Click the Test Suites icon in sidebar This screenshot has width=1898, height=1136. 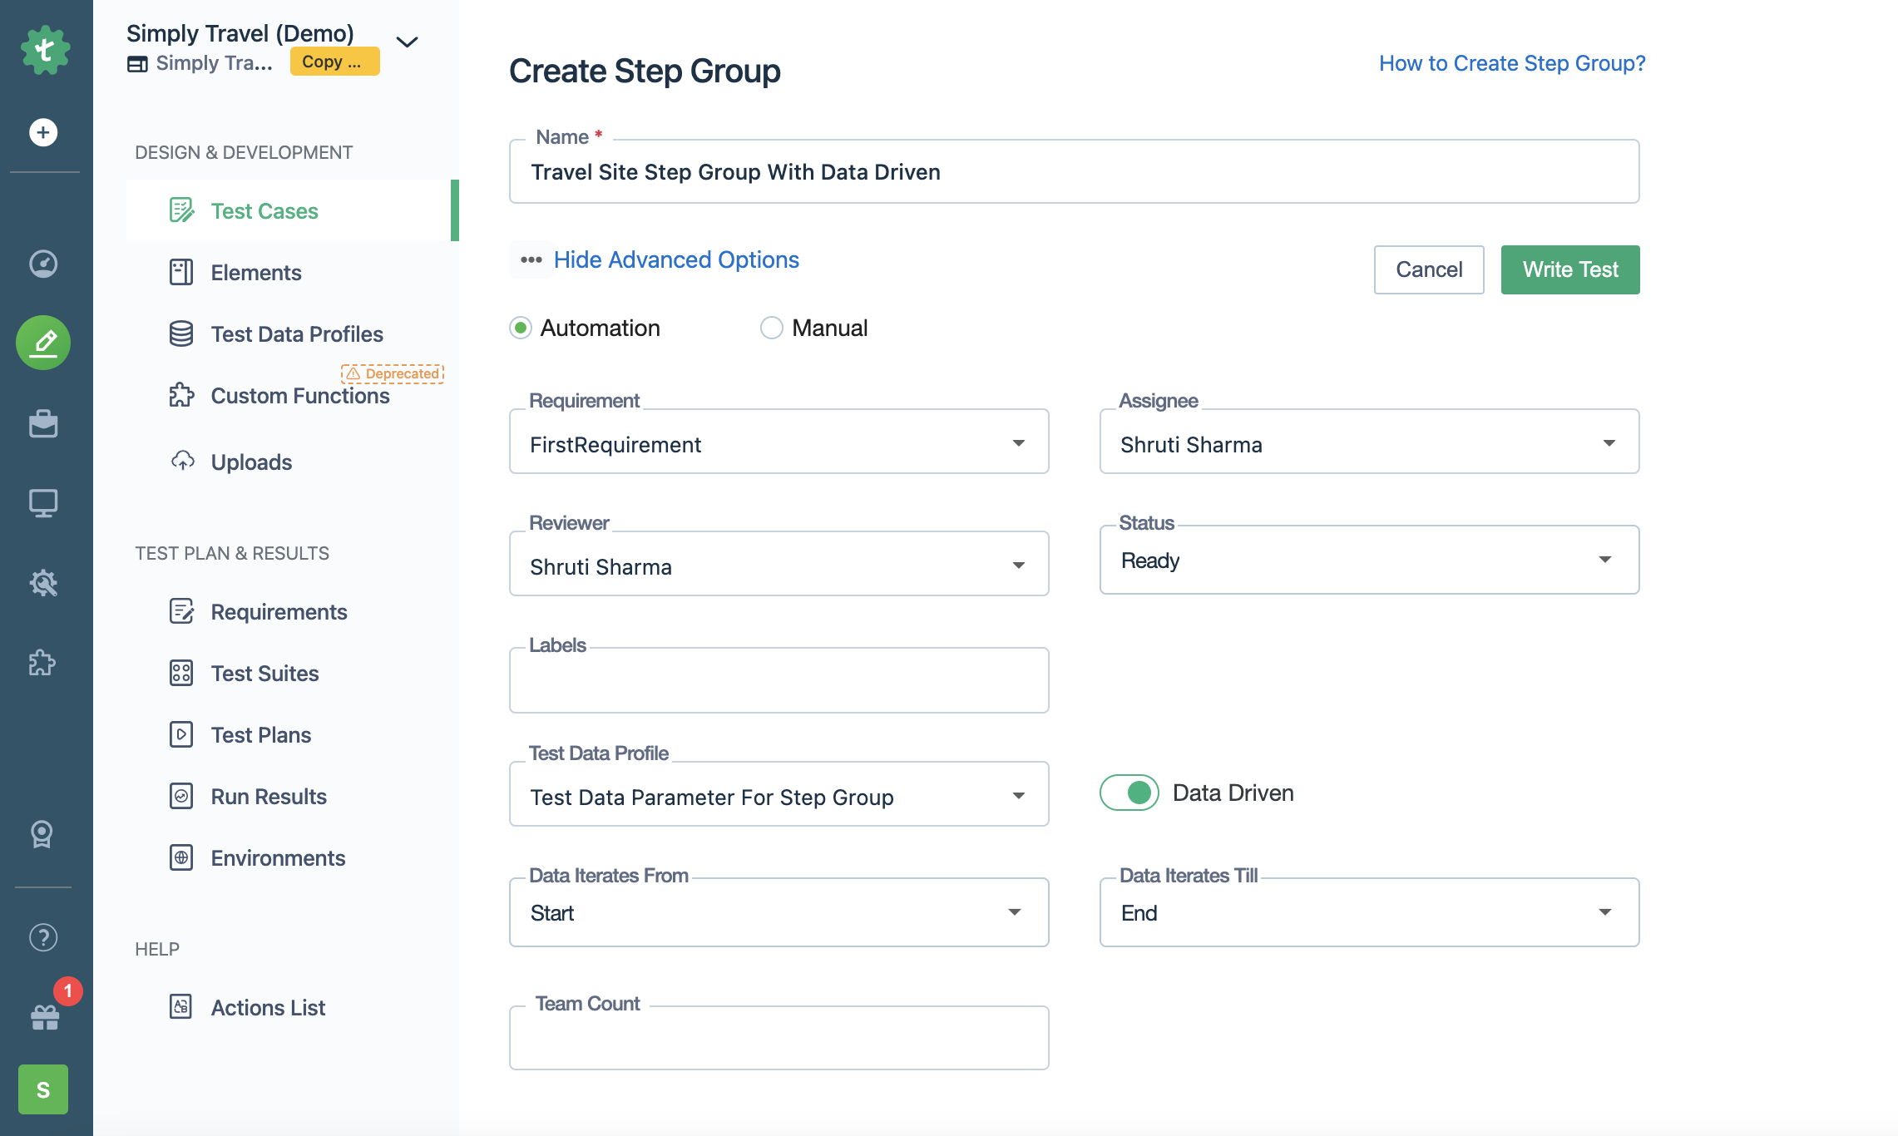click(180, 672)
